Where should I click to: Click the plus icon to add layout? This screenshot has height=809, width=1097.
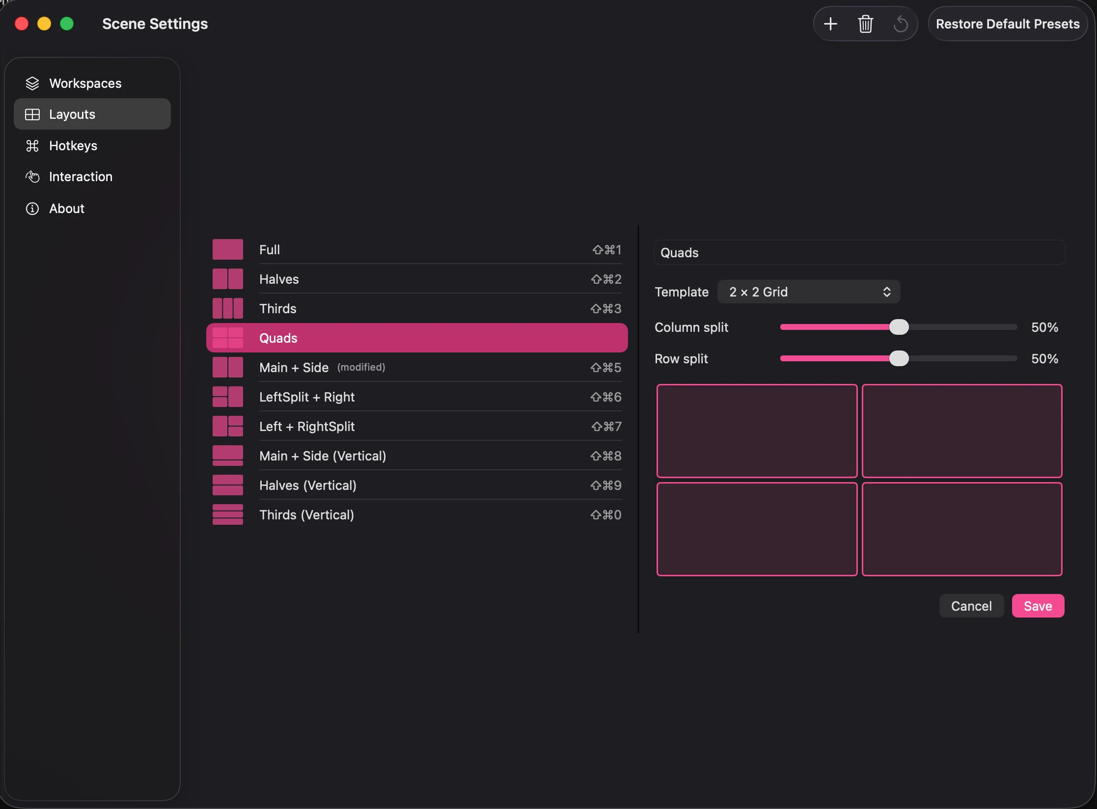(x=830, y=24)
